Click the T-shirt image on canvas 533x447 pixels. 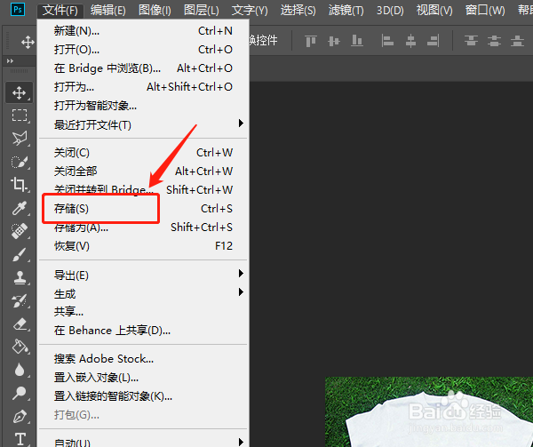tap(429, 412)
